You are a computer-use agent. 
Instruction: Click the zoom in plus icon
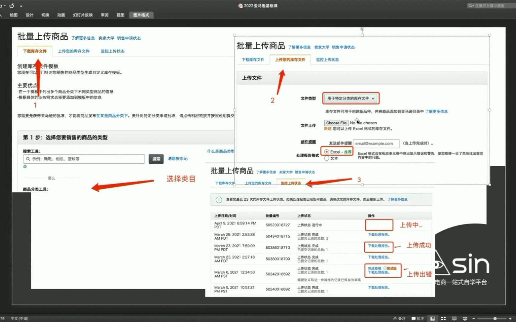(x=510, y=319)
